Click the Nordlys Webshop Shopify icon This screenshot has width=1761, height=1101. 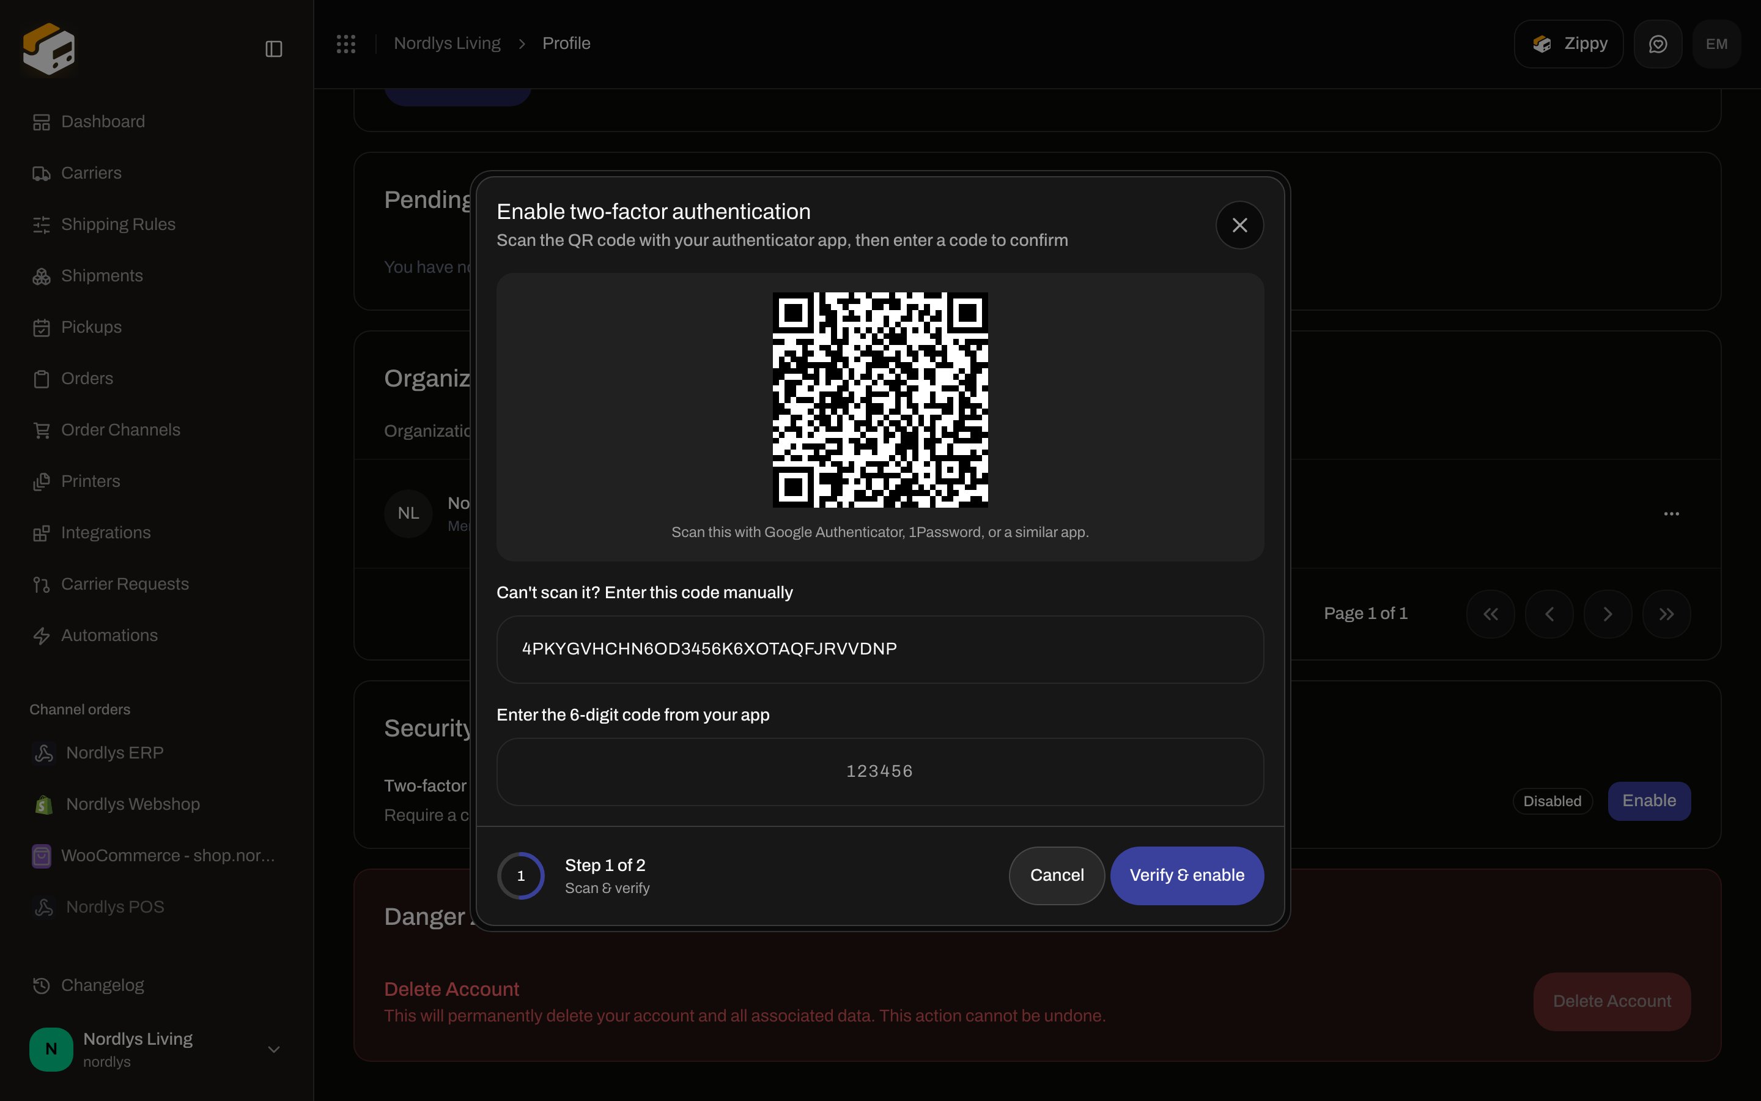coord(43,804)
